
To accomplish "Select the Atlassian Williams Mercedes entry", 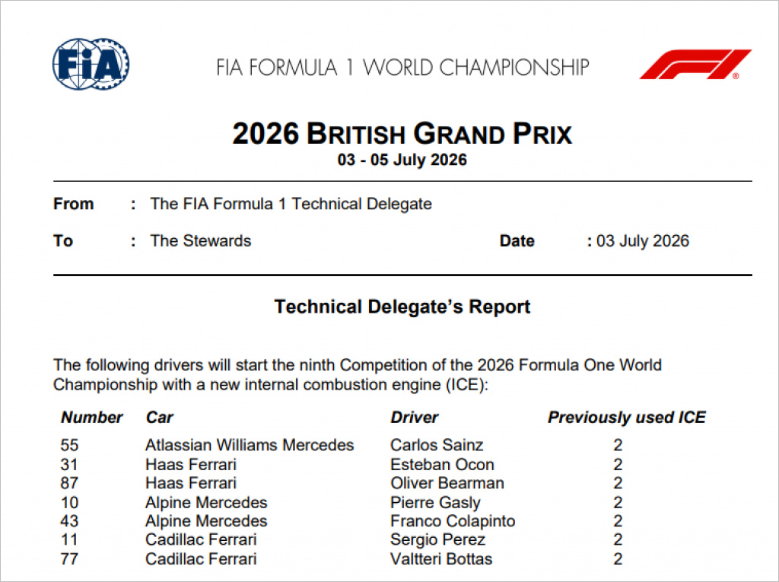I will [x=250, y=445].
